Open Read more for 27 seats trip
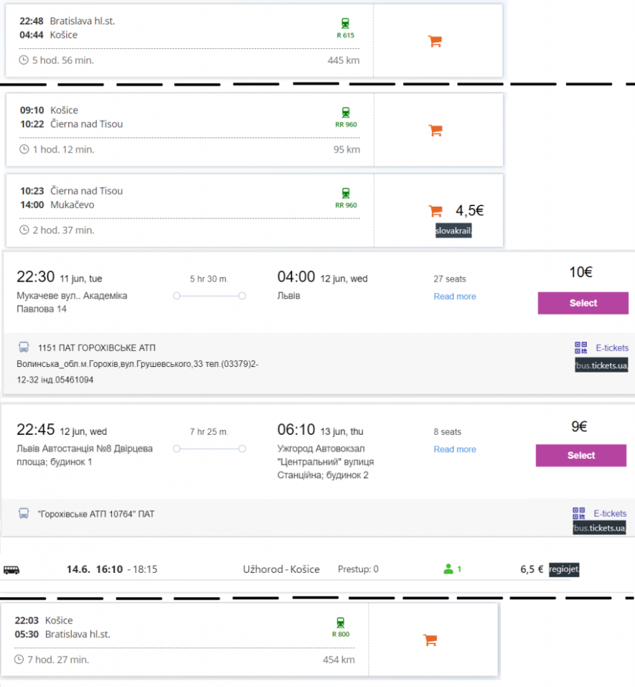This screenshot has height=687, width=635. 455,297
